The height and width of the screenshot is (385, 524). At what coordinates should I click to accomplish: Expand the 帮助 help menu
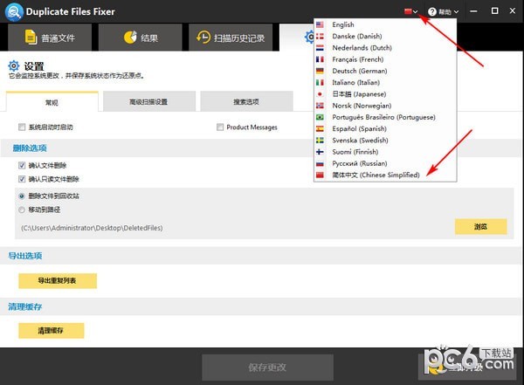click(445, 11)
